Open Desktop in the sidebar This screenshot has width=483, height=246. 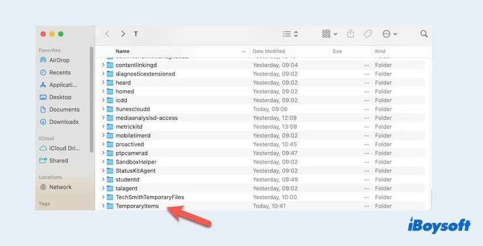click(56, 97)
